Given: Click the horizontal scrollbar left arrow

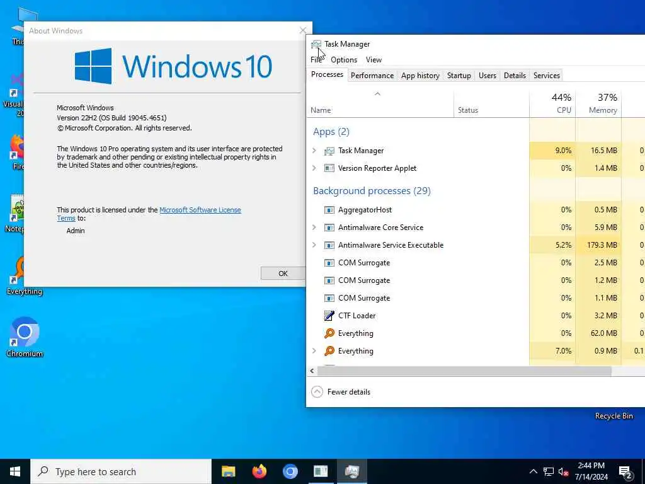Looking at the screenshot, I should click(x=312, y=371).
